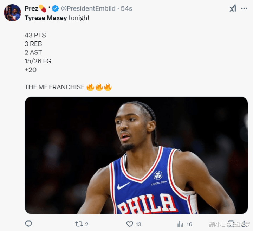Click the blue verified badge next to Prez

[x=56, y=8]
